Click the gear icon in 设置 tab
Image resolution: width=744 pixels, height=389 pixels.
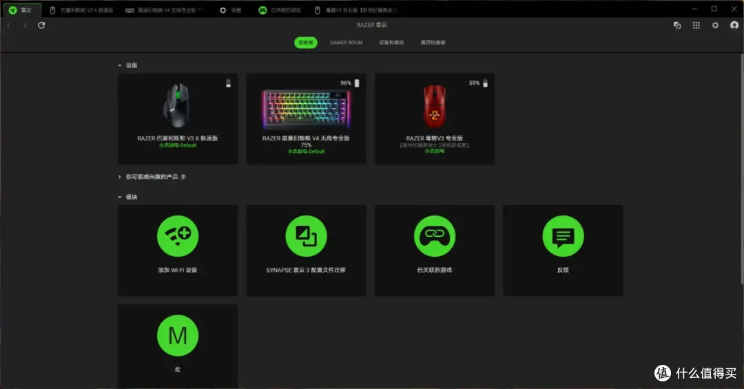click(223, 10)
